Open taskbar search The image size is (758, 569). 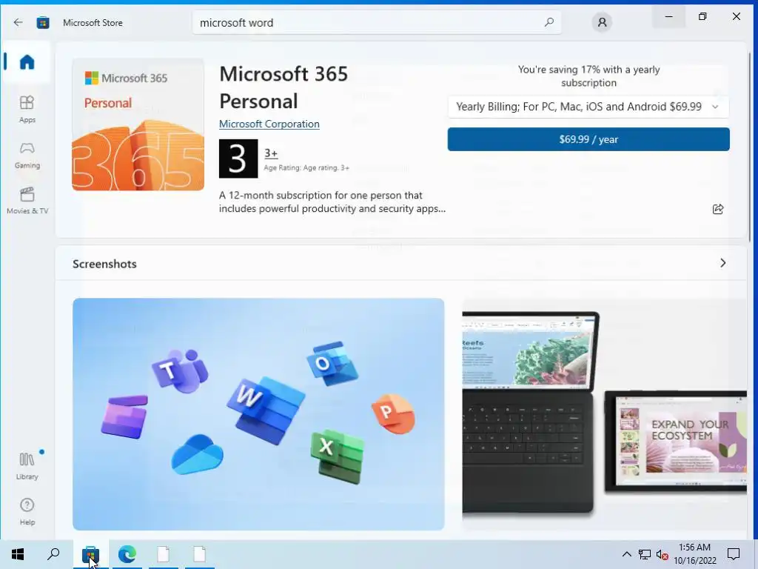(x=53, y=554)
